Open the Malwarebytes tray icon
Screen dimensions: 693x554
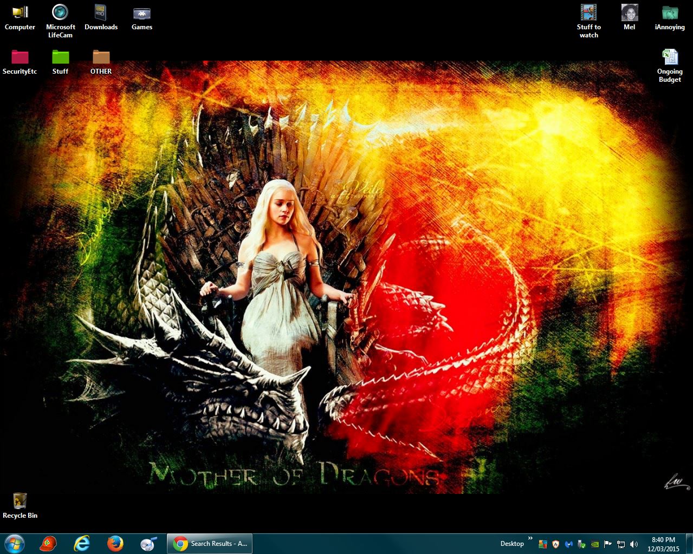click(569, 544)
